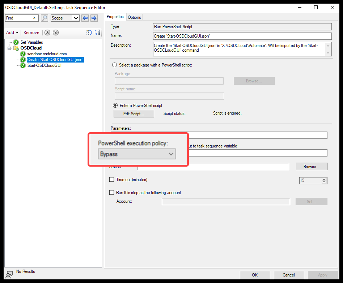343x283 pixels.
Task: Click the move step up chevron icon
Action: [x=47, y=33]
